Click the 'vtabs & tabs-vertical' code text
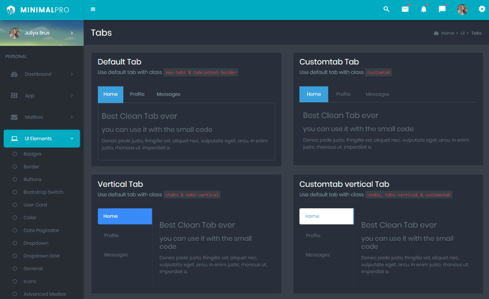This screenshot has height=299, width=489. [x=192, y=194]
